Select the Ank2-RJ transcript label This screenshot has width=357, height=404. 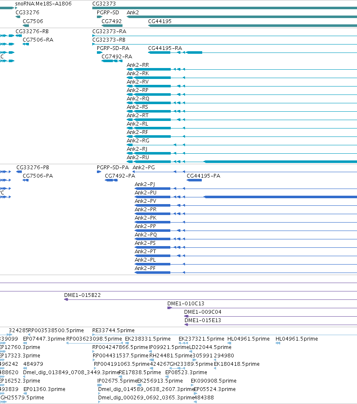pyautogui.click(x=137, y=149)
